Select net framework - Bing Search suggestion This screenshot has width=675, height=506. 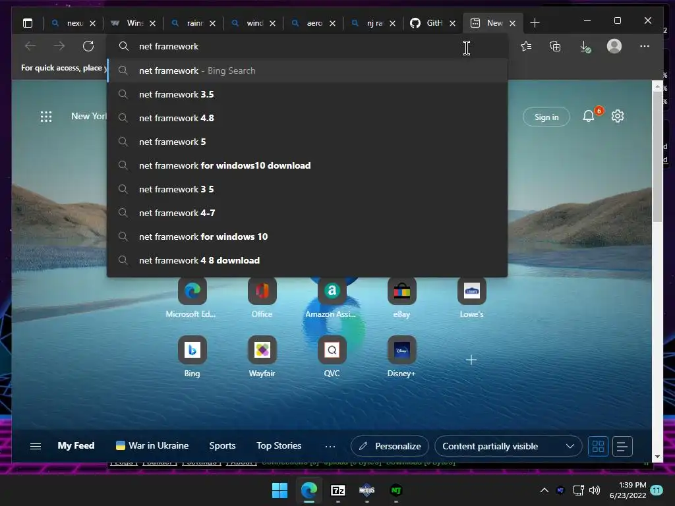(307, 70)
